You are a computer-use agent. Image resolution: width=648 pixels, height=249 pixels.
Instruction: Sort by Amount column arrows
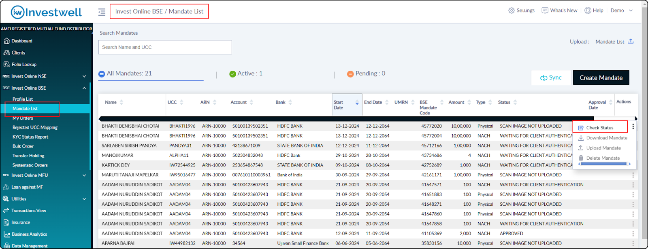[x=469, y=102]
